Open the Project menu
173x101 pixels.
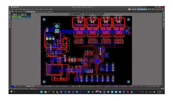(20, 9)
